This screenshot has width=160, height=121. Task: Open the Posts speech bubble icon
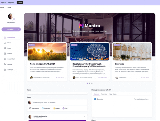pos(5,48)
